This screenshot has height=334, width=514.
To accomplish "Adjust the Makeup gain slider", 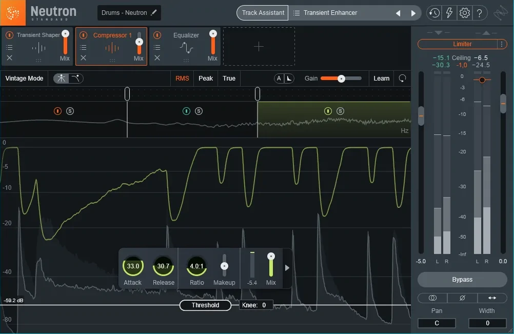I will (224, 266).
